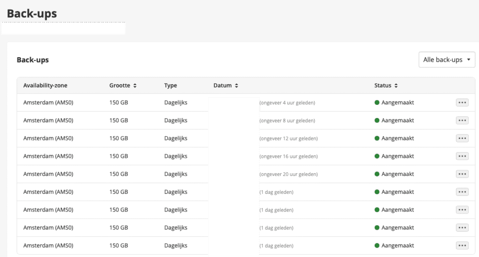Open actions menu for 20 uur geleden backup
This screenshot has height=257, width=479.
point(462,174)
